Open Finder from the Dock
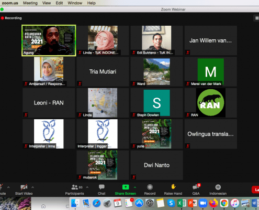The width and height of the screenshot is (259, 210). tap(75, 203)
